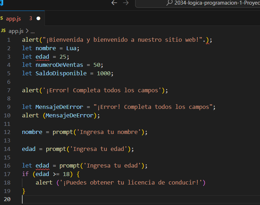The height and width of the screenshot is (205, 260).
Task: Click 'numeroDeVentas' variable on line 4
Action: tap(59, 65)
